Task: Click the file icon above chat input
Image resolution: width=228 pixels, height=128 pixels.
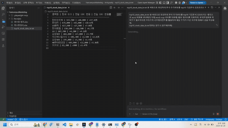Action: (130, 103)
